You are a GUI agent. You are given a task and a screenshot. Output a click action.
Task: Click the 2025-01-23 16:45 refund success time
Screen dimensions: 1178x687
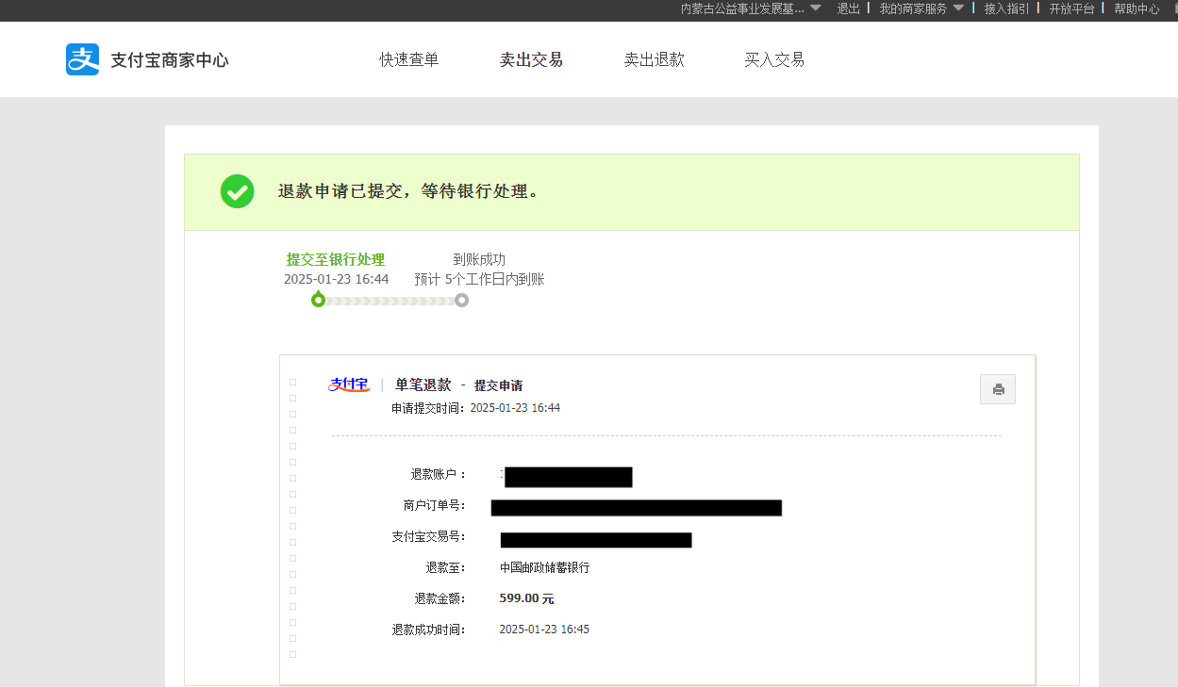(544, 630)
